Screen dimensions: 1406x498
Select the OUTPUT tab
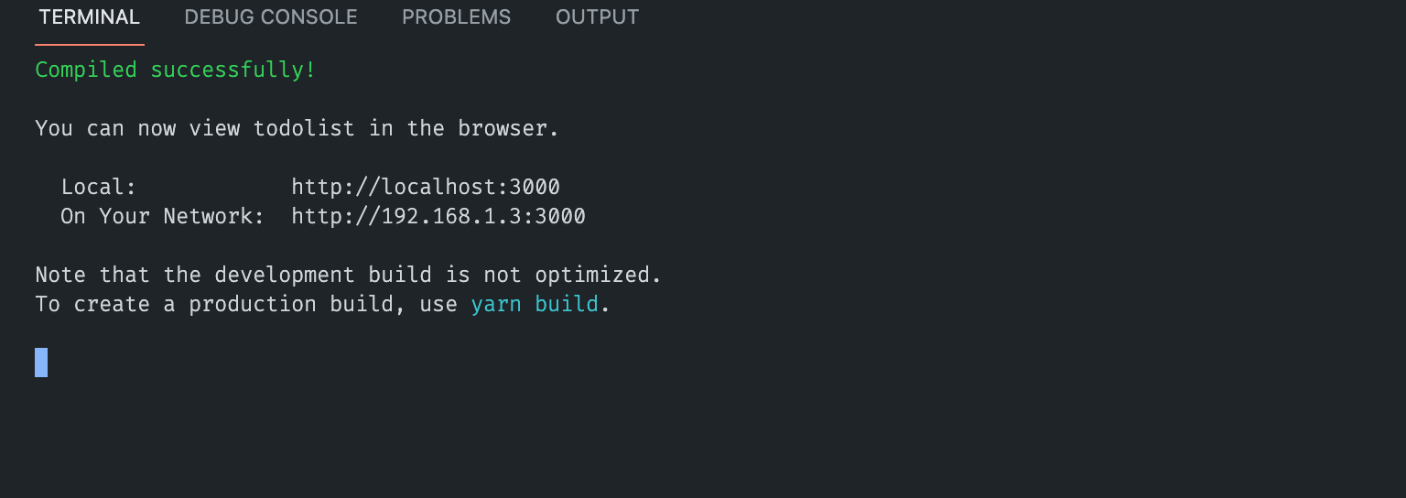coord(598,17)
